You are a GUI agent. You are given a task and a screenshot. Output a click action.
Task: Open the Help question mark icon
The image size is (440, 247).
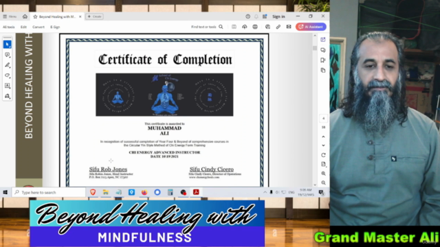[247, 16]
